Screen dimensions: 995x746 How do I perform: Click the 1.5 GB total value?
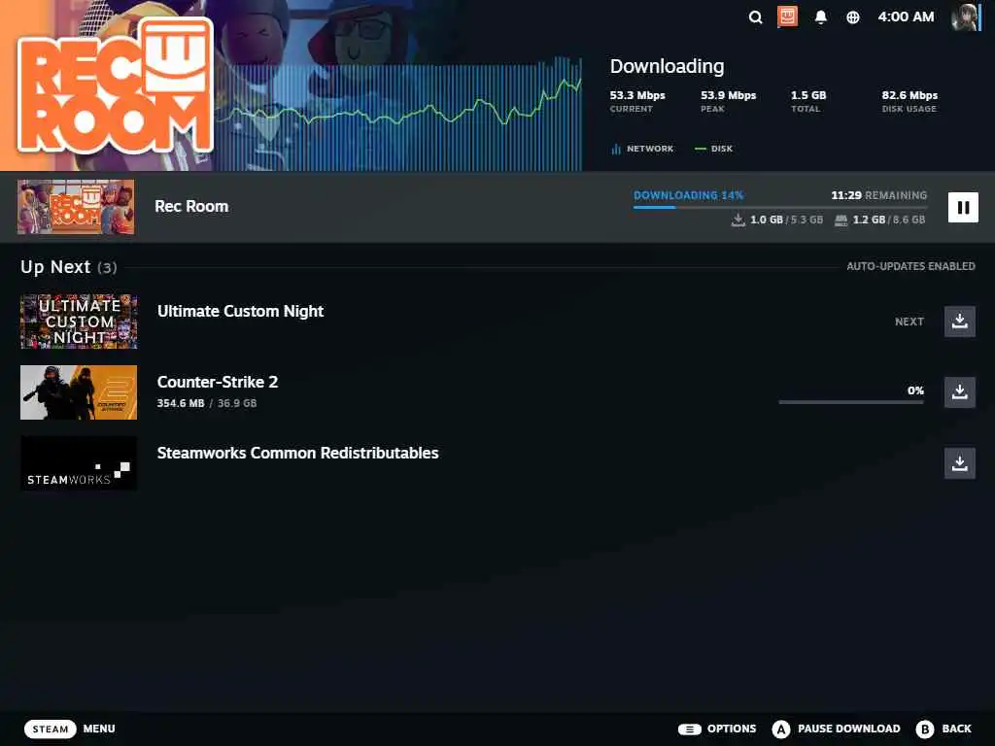(808, 95)
